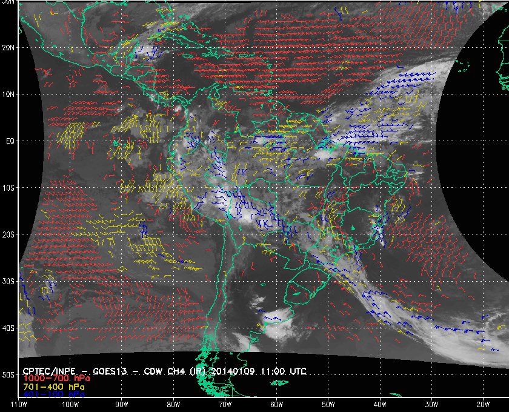Click the 20N latitude label
Image resolution: width=509 pixels, height=412 pixels.
click(x=8, y=47)
